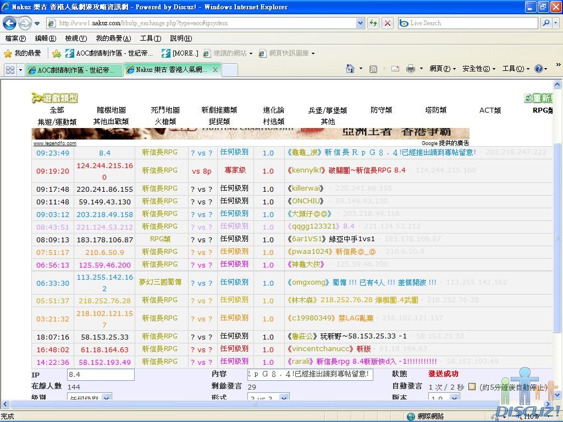Screen dimensions: 563x422
Task: Go to home page via house icon
Action: click(350, 69)
